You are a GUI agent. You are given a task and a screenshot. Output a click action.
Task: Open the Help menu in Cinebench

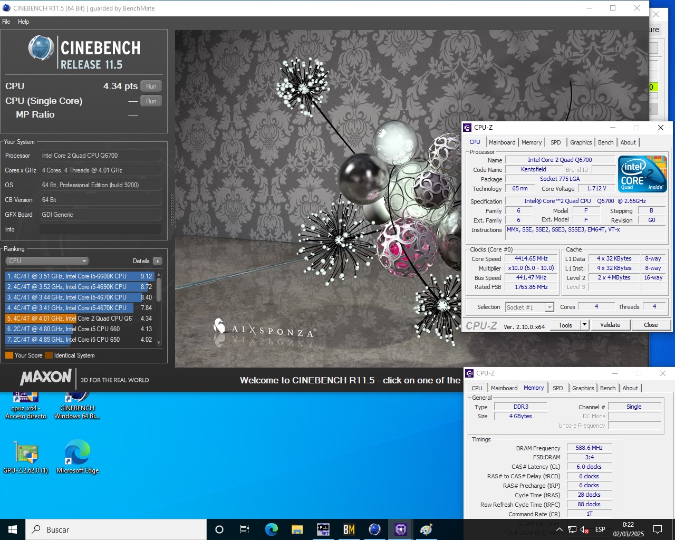click(x=23, y=22)
